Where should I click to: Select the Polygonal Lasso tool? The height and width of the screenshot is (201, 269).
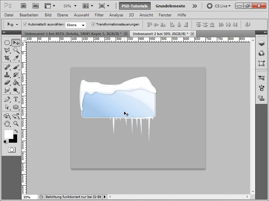[x=7, y=50]
